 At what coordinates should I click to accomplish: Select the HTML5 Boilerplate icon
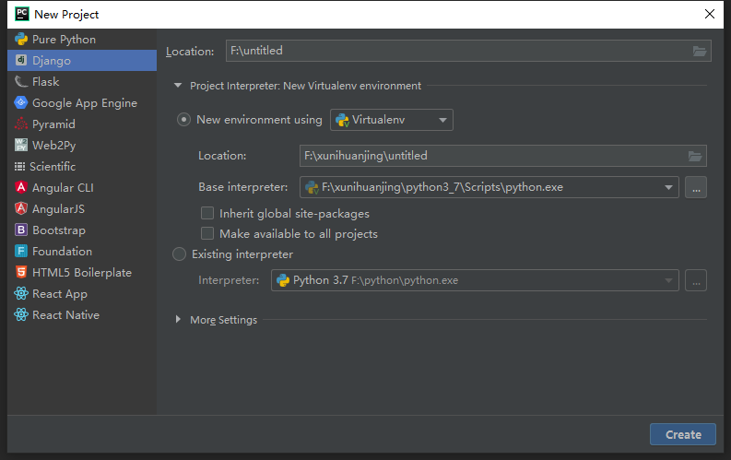coord(21,272)
